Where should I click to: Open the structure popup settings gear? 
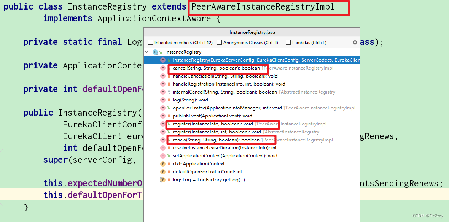click(x=355, y=42)
